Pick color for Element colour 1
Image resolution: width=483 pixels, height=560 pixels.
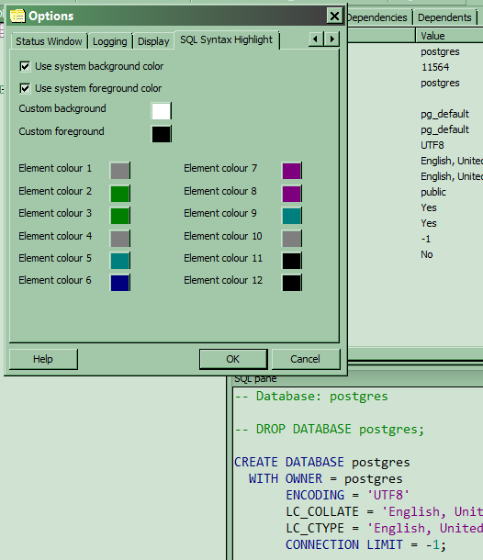click(120, 171)
